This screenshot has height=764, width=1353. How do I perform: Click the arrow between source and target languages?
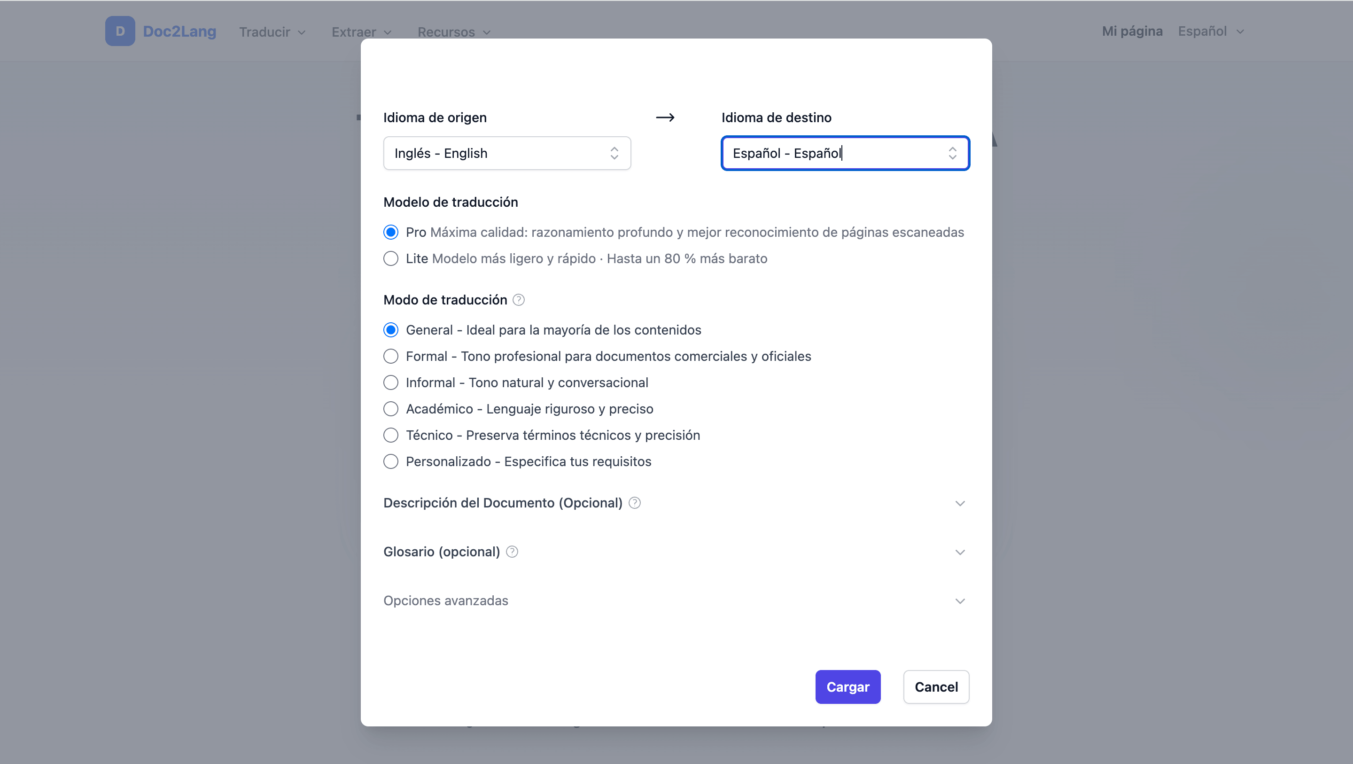tap(665, 117)
